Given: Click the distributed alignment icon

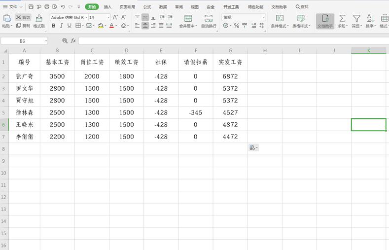Looking at the screenshot, I should point(169,26).
